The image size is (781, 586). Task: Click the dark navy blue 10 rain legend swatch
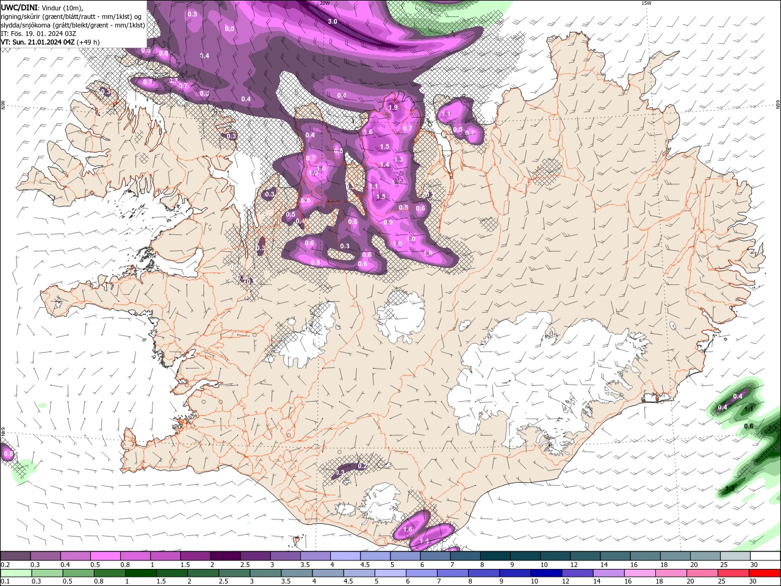(x=545, y=573)
